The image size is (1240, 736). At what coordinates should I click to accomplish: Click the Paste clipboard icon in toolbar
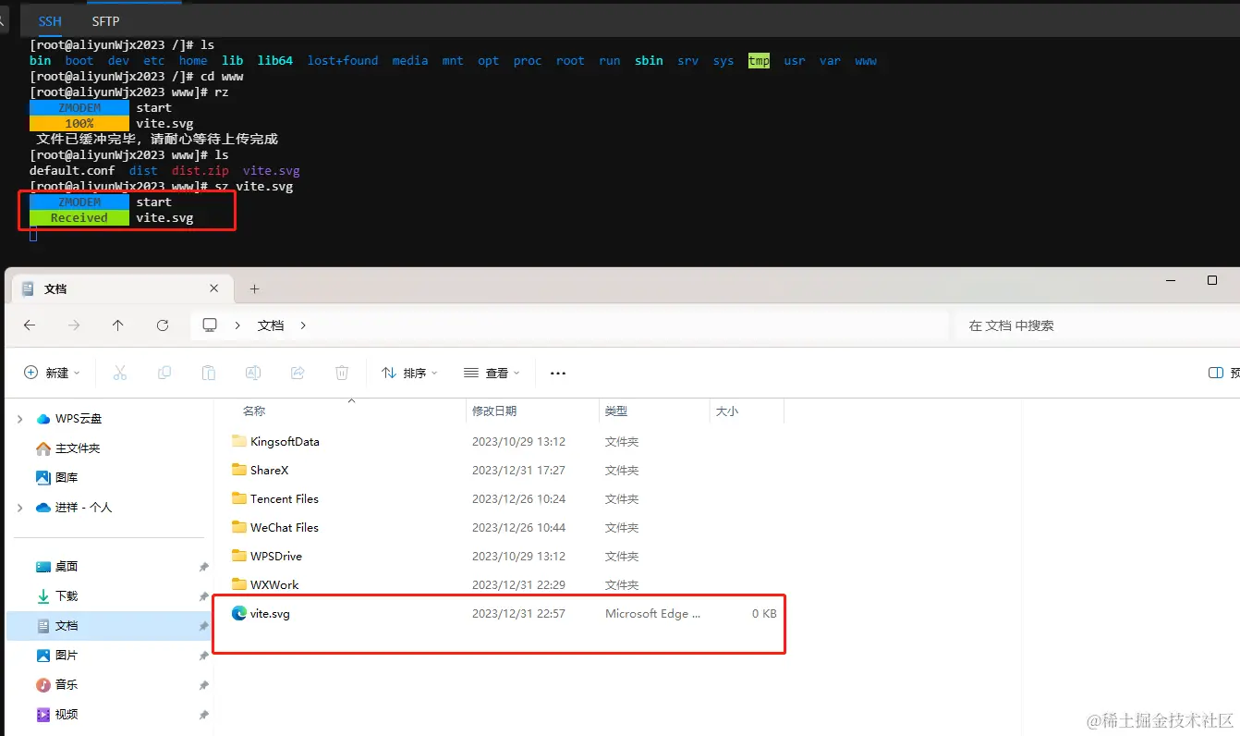tap(209, 373)
